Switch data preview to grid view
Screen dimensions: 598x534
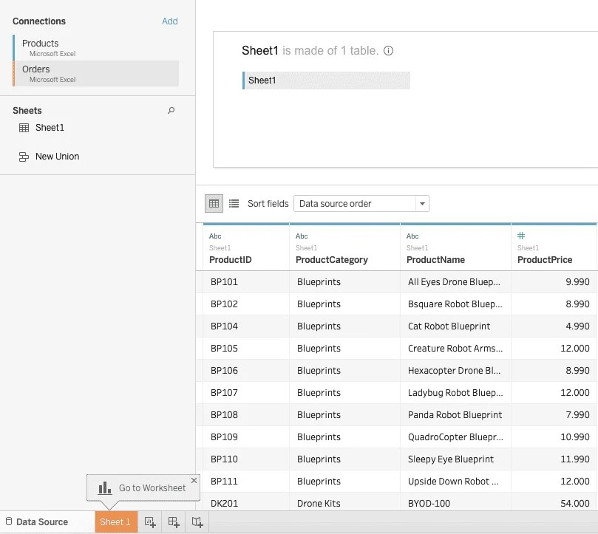214,202
